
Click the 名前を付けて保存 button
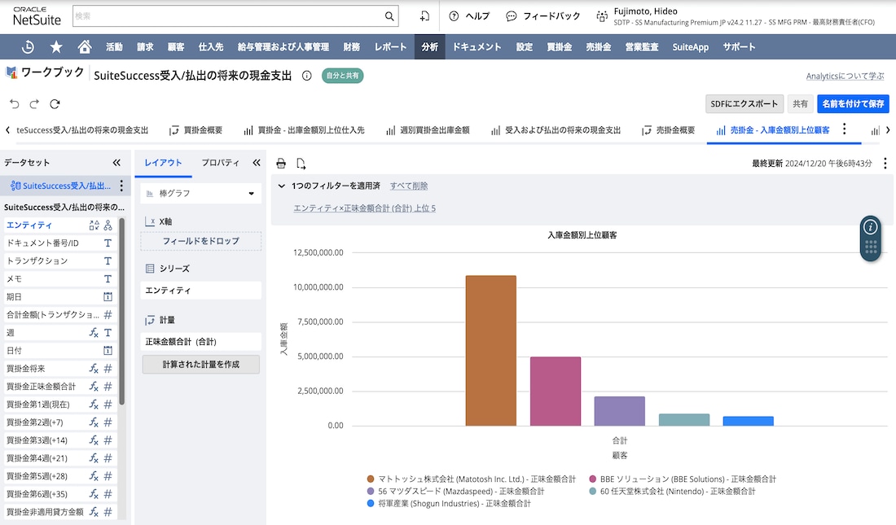853,104
